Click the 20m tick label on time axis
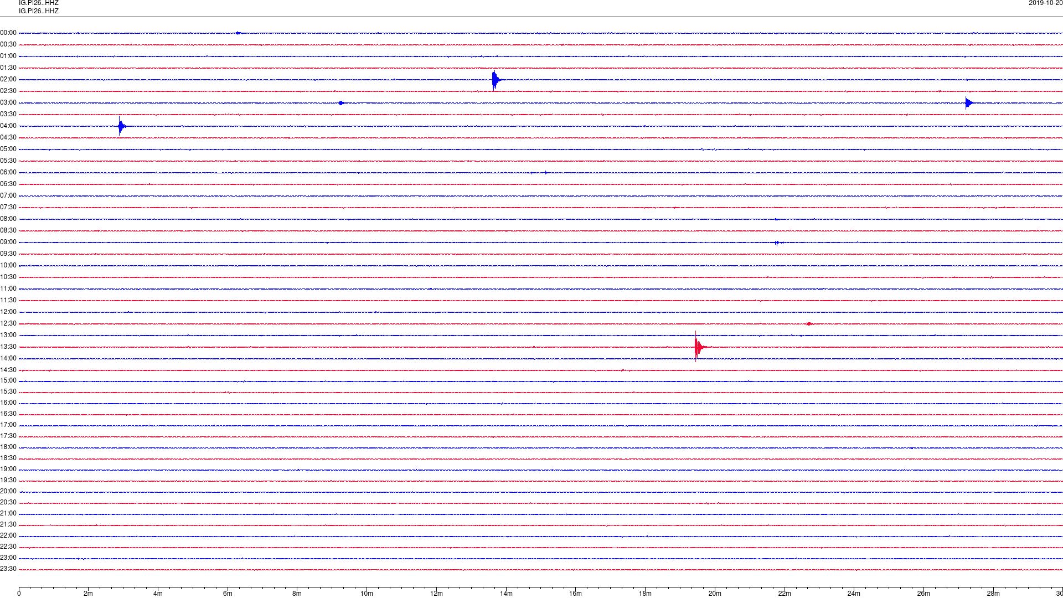The width and height of the screenshot is (1063, 598). pyautogui.click(x=715, y=594)
